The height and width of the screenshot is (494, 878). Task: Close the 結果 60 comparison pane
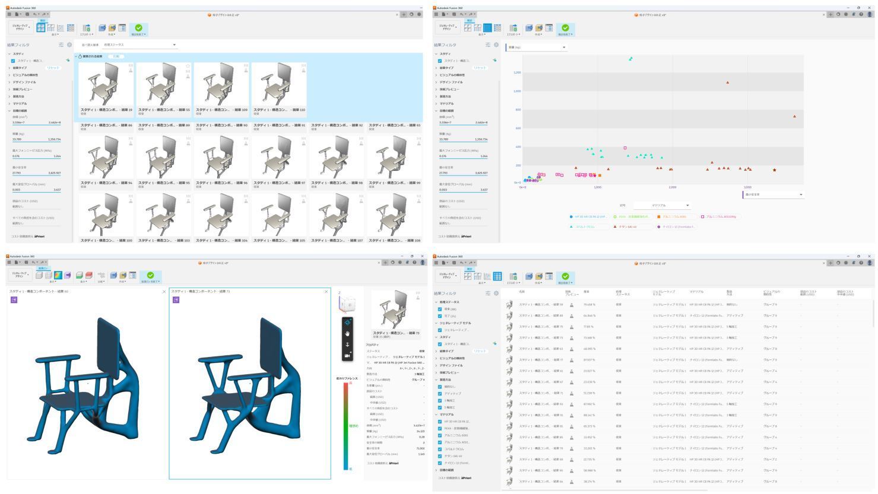pyautogui.click(x=164, y=292)
